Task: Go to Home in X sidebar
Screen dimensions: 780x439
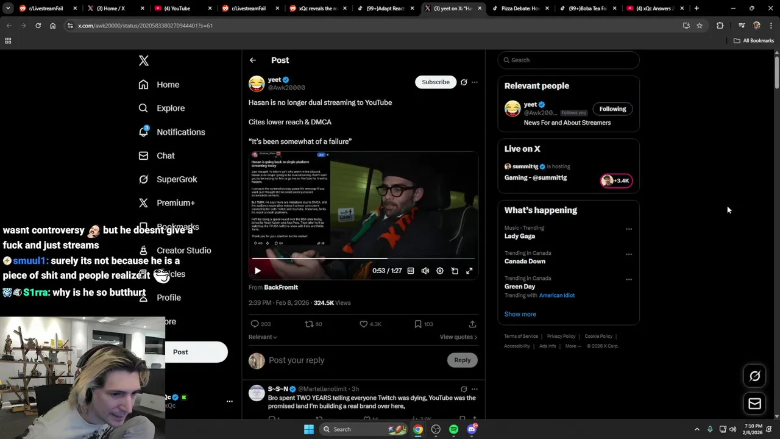Action: (159, 85)
